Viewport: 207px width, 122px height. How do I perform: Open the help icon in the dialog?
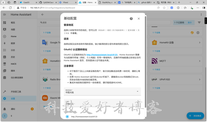pos(131,18)
